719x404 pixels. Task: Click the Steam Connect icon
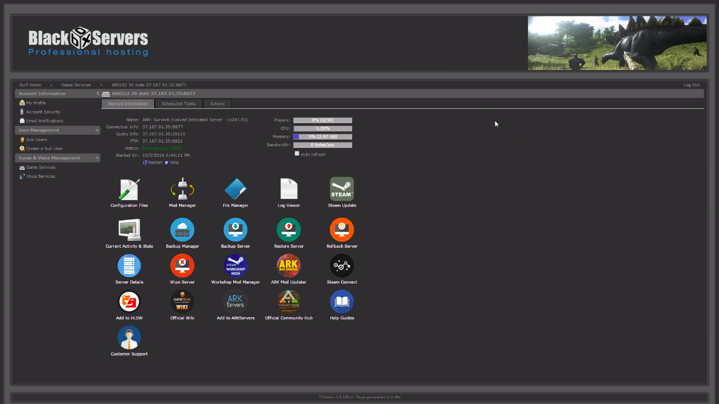tap(342, 266)
